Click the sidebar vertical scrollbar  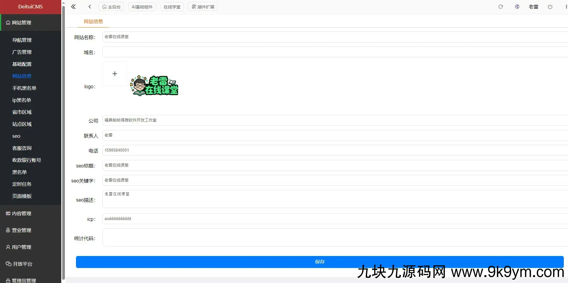(63, 141)
